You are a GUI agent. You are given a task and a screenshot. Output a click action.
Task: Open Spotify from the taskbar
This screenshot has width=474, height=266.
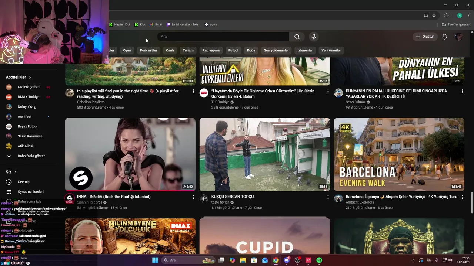319,260
